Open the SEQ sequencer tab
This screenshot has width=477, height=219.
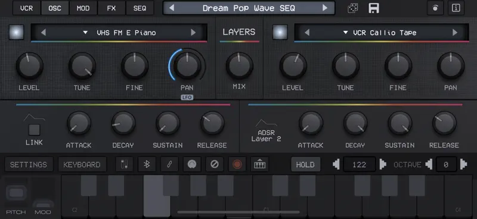[140, 8]
